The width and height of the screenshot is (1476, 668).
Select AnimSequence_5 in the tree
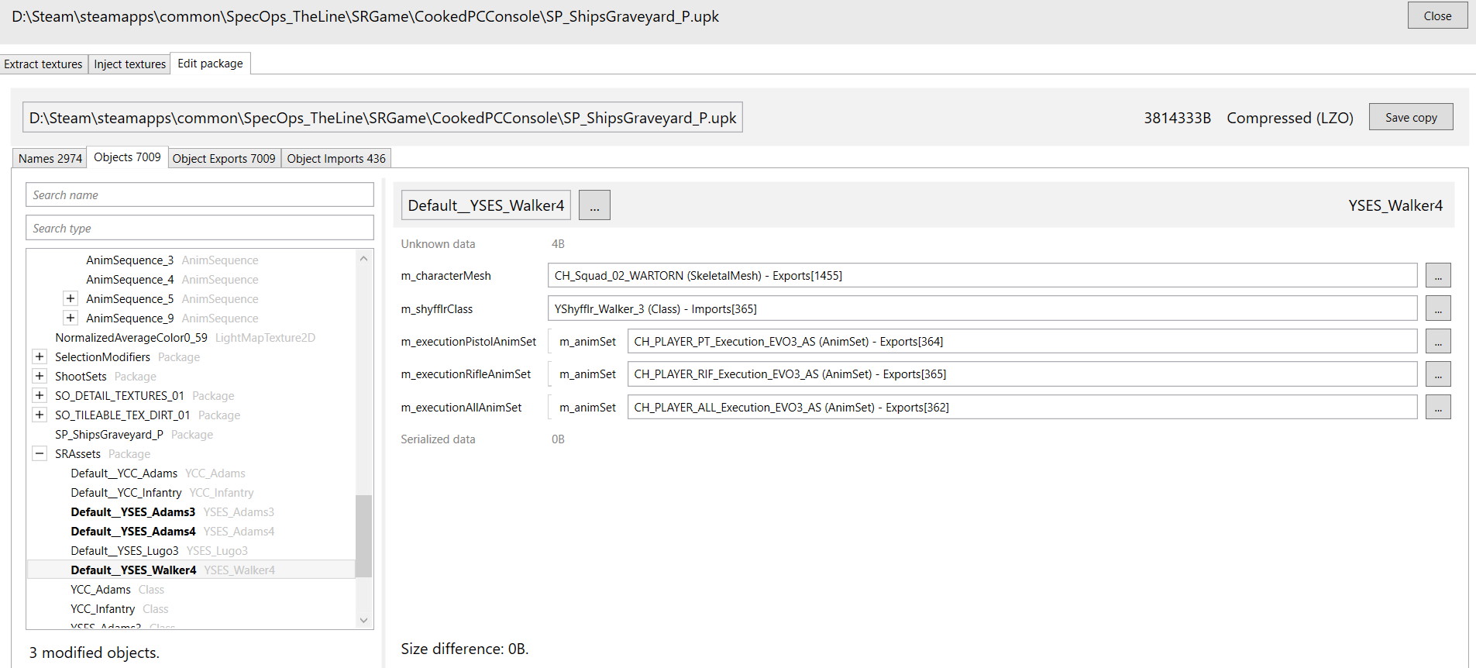[x=129, y=299]
